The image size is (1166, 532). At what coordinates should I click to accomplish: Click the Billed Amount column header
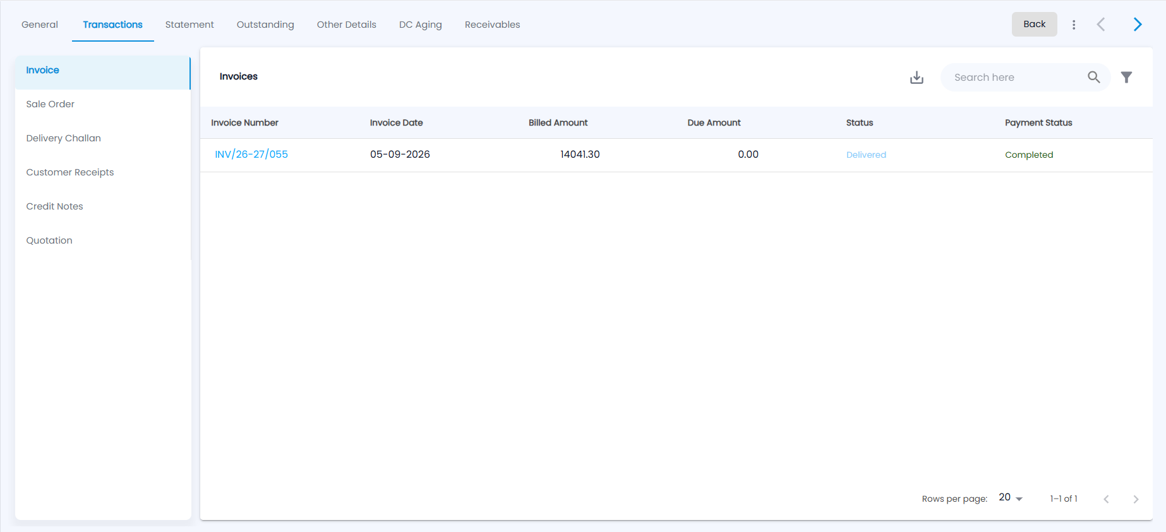click(x=558, y=123)
